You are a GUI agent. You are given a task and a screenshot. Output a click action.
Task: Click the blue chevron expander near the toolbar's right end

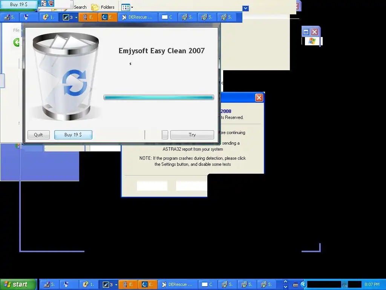pyautogui.click(x=245, y=8)
